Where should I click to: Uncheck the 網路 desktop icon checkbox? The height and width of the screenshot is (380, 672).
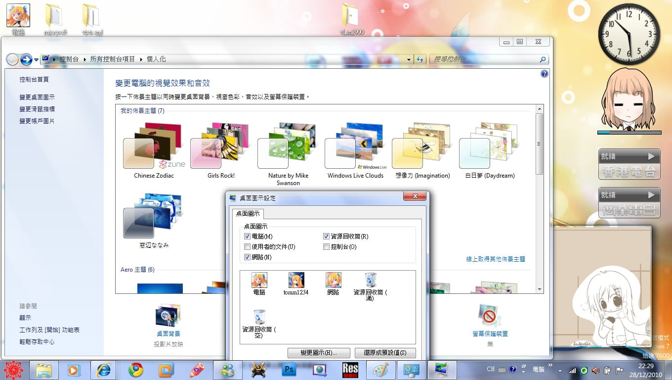pos(247,257)
